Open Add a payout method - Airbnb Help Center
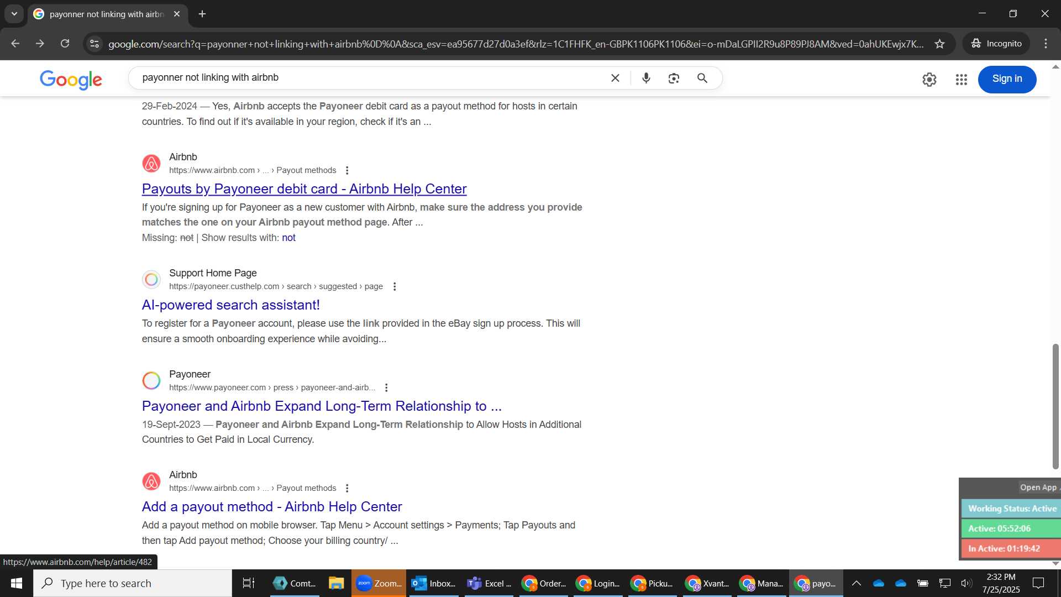Image resolution: width=1061 pixels, height=597 pixels. click(272, 506)
